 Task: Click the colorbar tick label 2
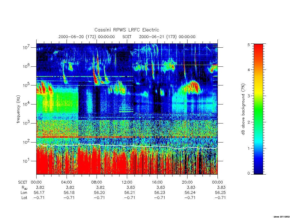(249, 122)
